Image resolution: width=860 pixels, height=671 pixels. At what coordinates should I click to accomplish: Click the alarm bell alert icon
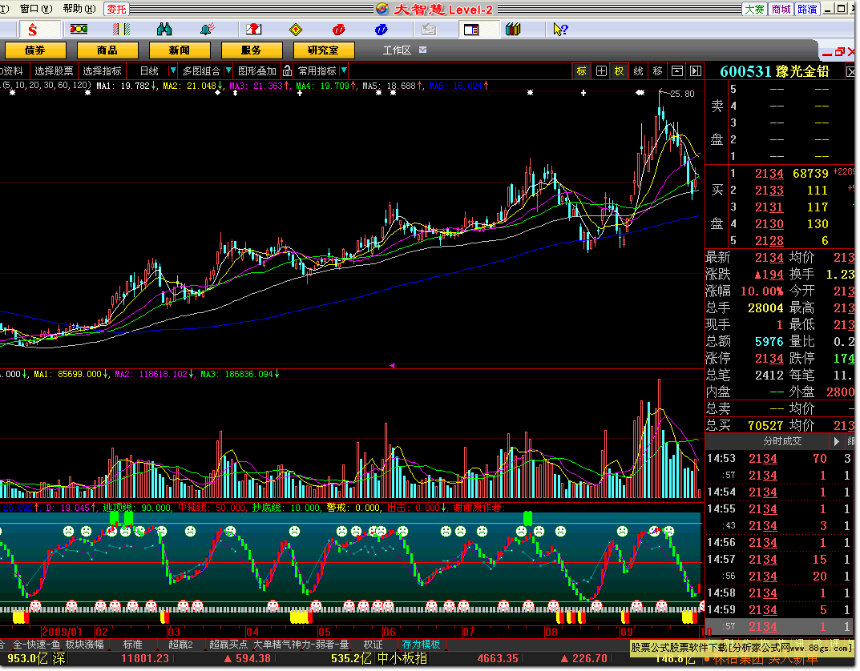207,29
